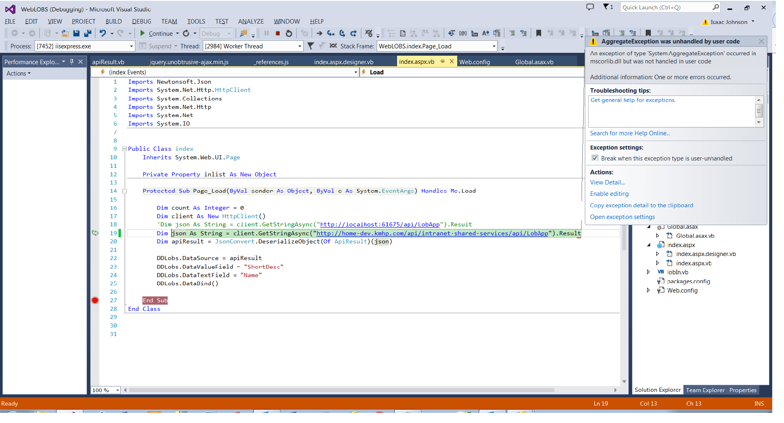This screenshot has width=784, height=423.
Task: Toggle bookmark using the bookmark icon
Action: tap(539, 33)
